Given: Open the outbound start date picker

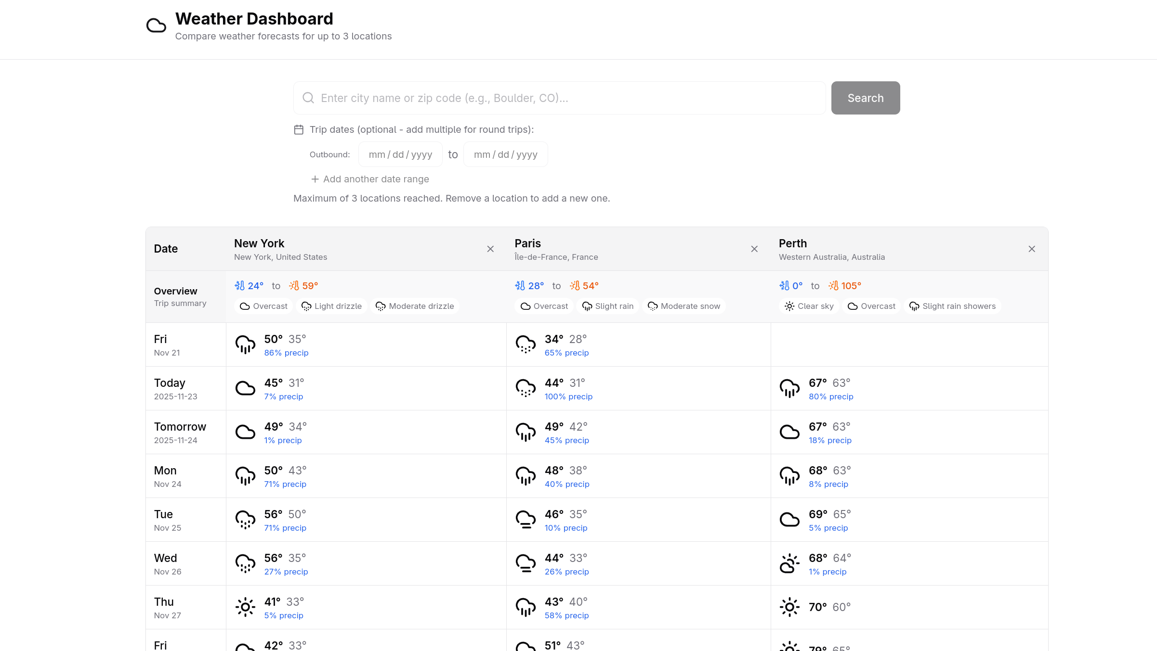Looking at the screenshot, I should pos(400,154).
